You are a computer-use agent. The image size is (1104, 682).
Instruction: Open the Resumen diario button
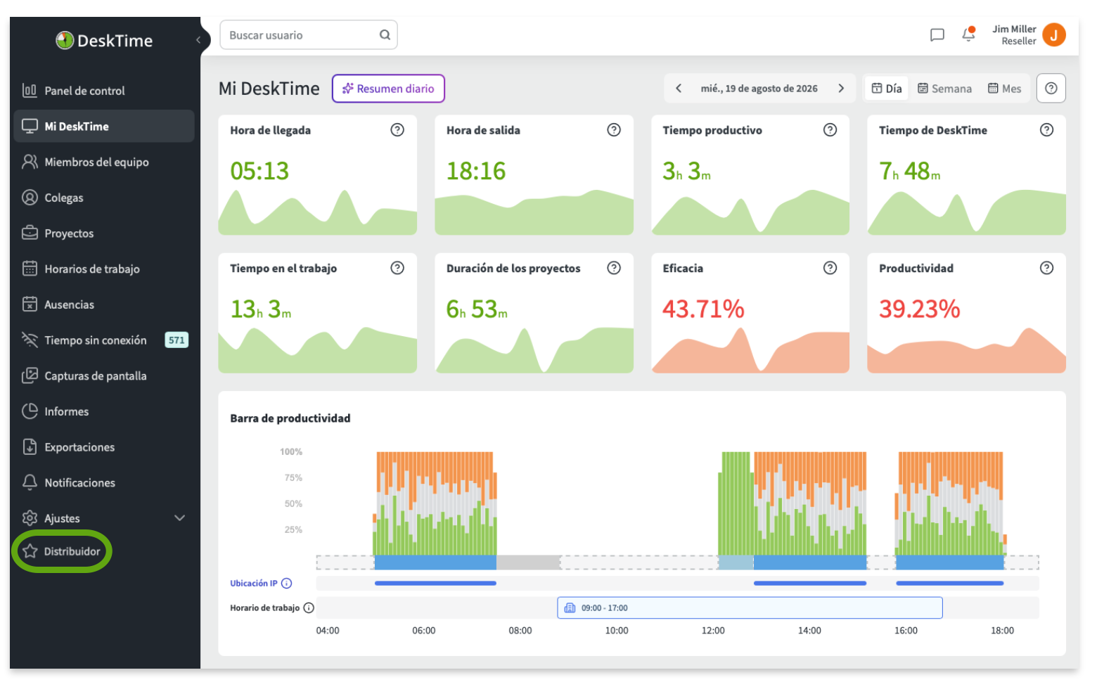click(388, 89)
